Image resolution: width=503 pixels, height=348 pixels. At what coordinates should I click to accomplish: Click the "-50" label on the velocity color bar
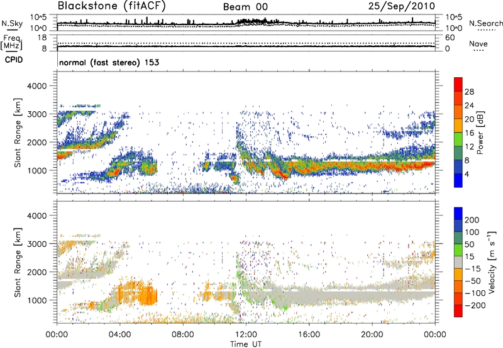coord(473,281)
